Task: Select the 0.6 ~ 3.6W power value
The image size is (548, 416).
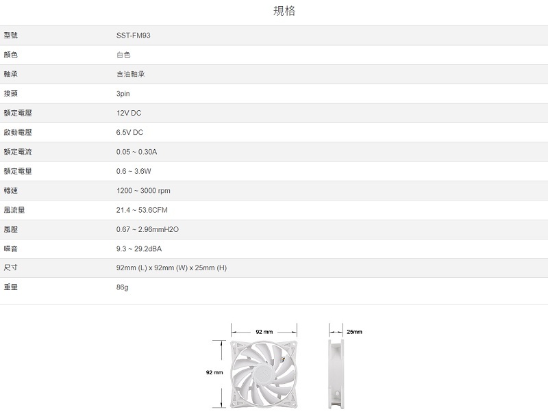Action: click(x=134, y=171)
